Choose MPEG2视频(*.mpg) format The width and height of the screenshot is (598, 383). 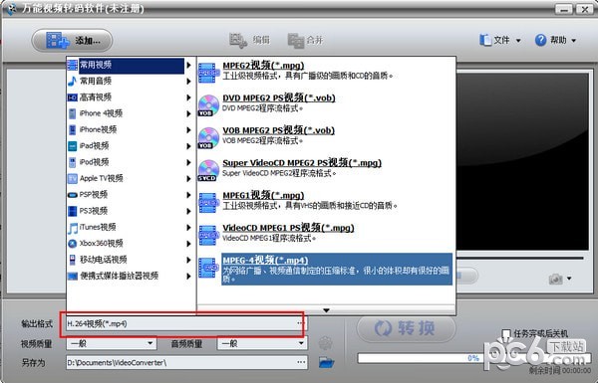263,65
